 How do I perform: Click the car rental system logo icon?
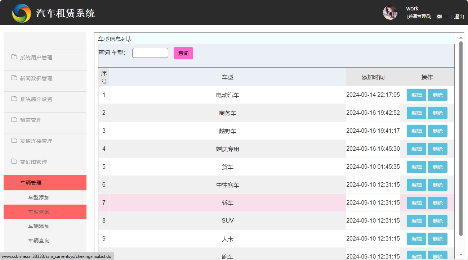click(22, 13)
